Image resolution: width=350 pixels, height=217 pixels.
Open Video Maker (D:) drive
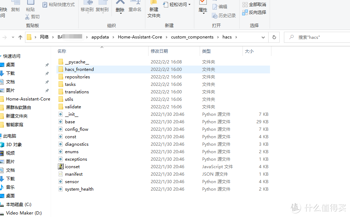[x=24, y=213]
